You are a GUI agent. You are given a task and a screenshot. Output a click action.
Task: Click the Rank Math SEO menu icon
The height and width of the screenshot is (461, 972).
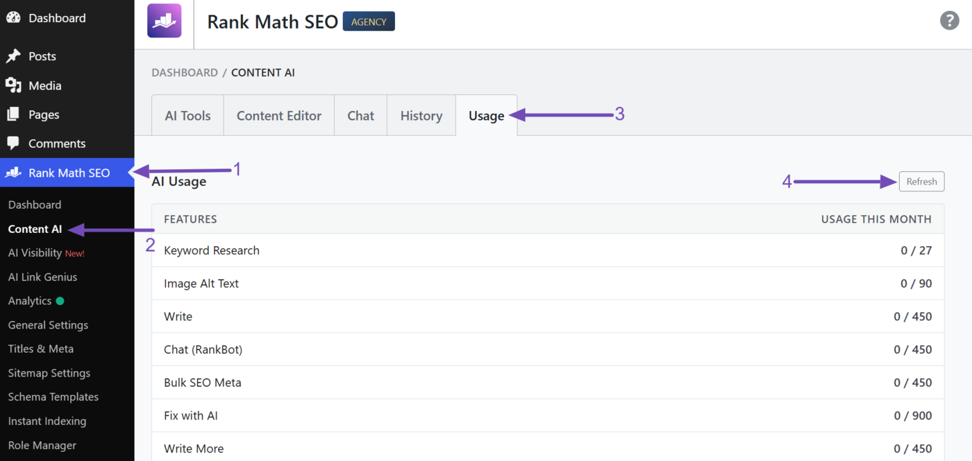(x=13, y=173)
